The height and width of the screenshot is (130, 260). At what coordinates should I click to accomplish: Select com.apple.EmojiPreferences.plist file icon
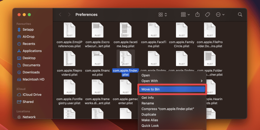70,30
